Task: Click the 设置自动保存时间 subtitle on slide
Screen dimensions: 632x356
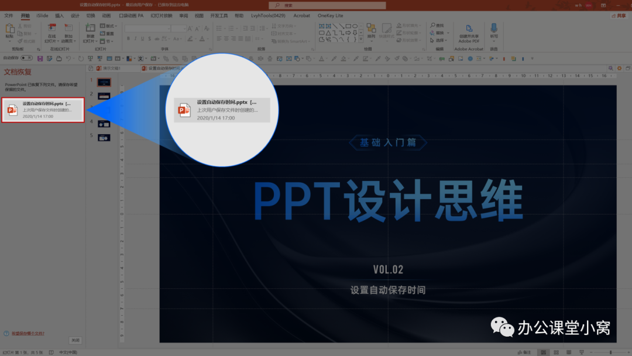Action: pos(388,290)
